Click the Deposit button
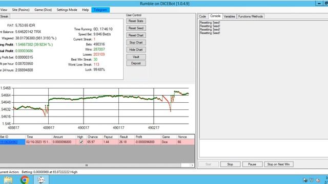The image size is (328, 184). [x=136, y=63]
